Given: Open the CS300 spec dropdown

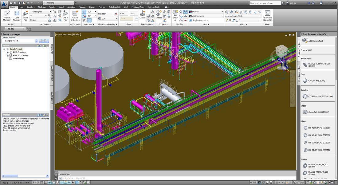Looking at the screenshot, I should 38,20.
